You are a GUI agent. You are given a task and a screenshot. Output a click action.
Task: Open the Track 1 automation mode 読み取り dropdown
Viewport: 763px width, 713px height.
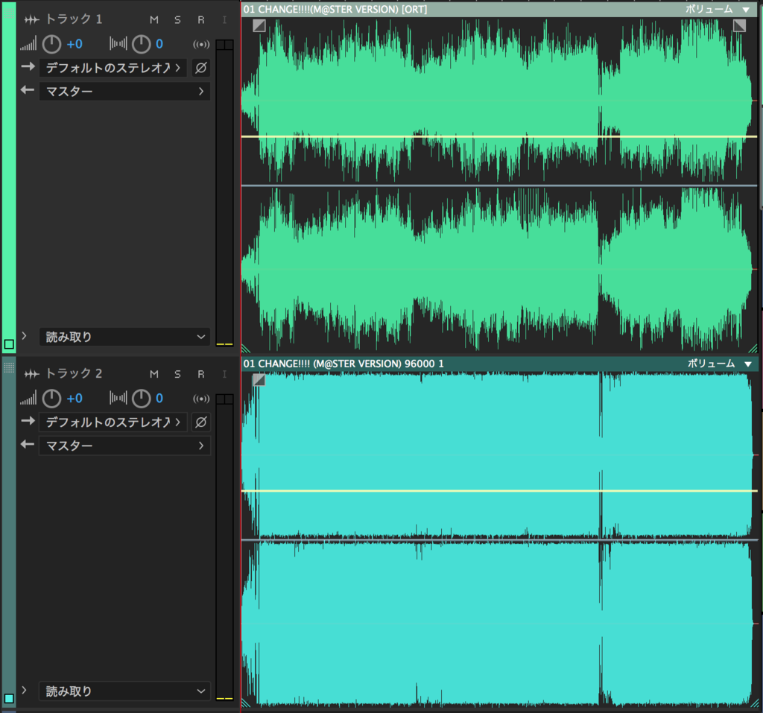[124, 337]
